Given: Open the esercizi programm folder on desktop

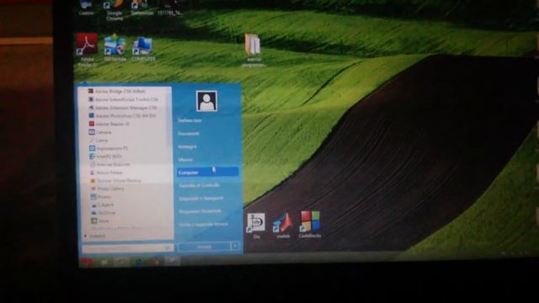Looking at the screenshot, I should click(253, 50).
